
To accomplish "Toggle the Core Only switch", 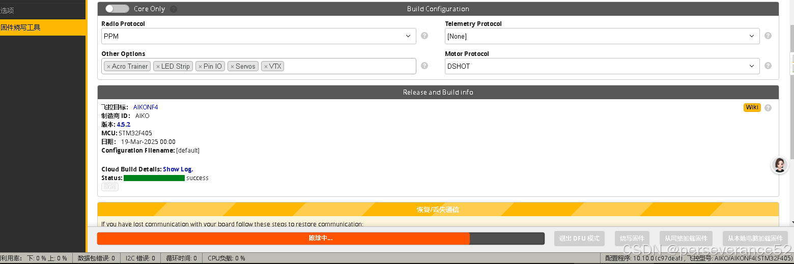I will (x=117, y=9).
